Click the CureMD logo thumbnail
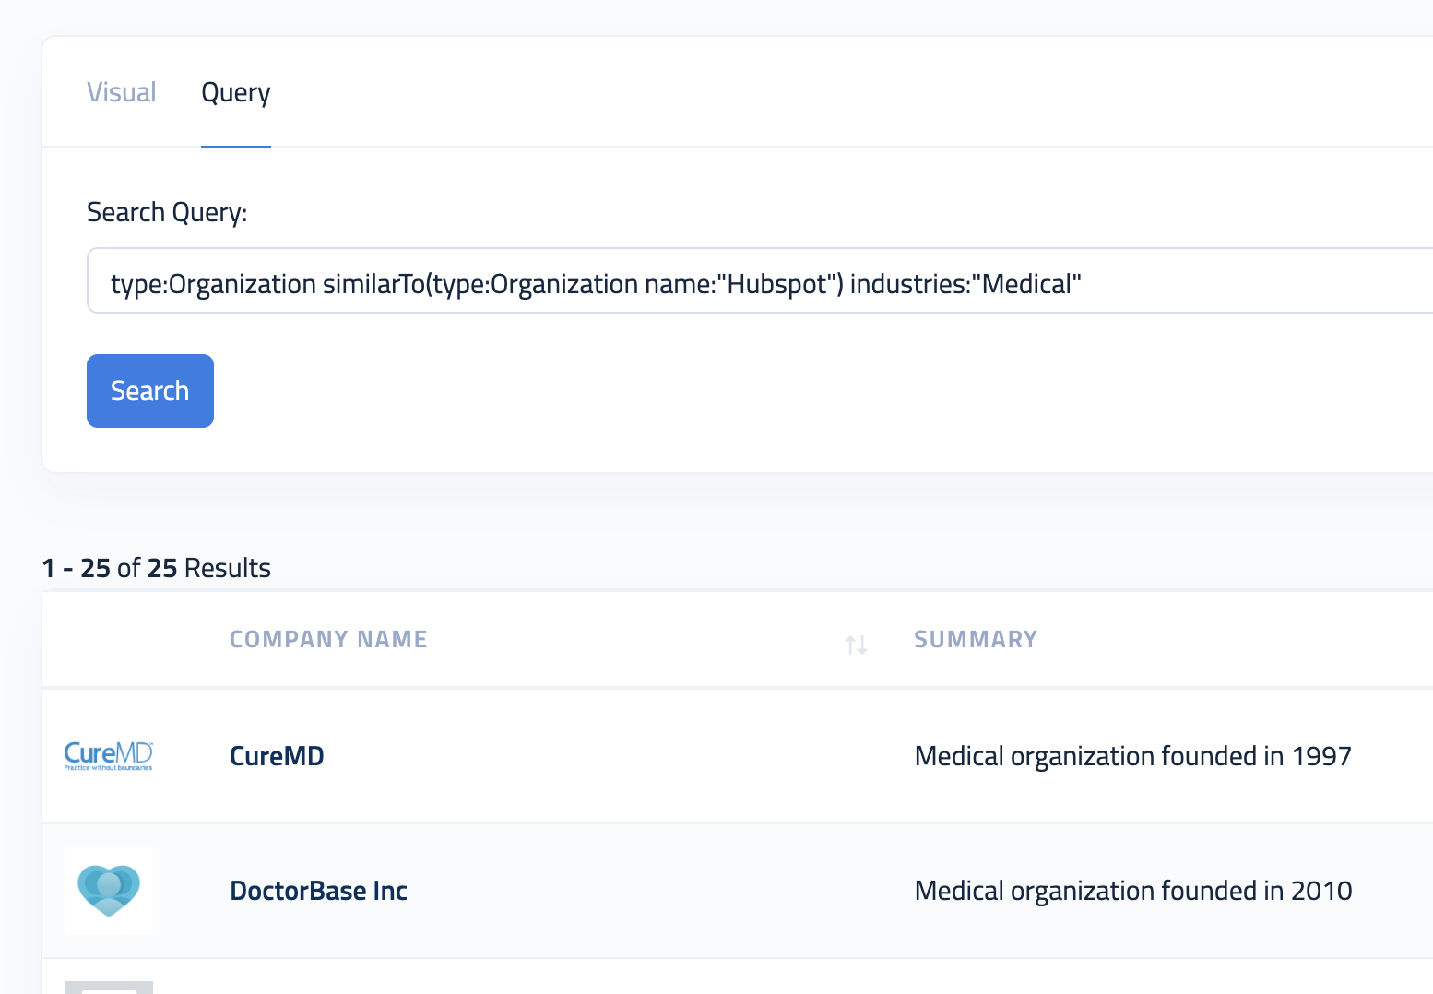The height and width of the screenshot is (994, 1433). point(109,756)
